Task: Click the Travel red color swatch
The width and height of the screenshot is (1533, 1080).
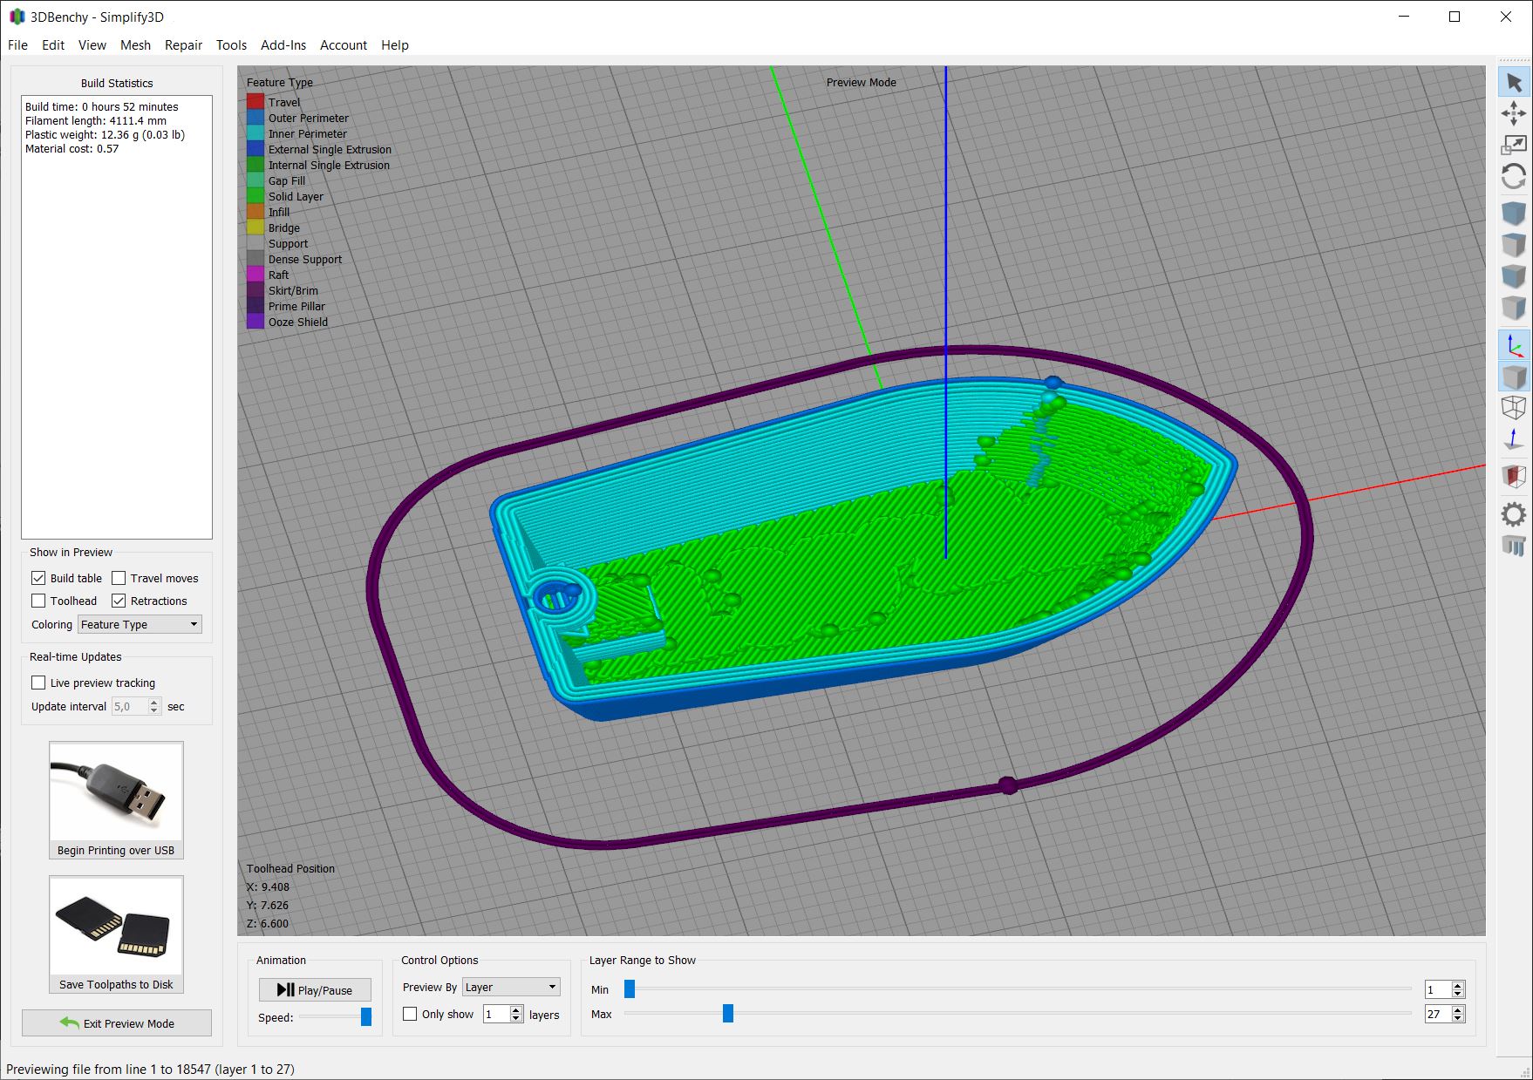Action: point(255,102)
